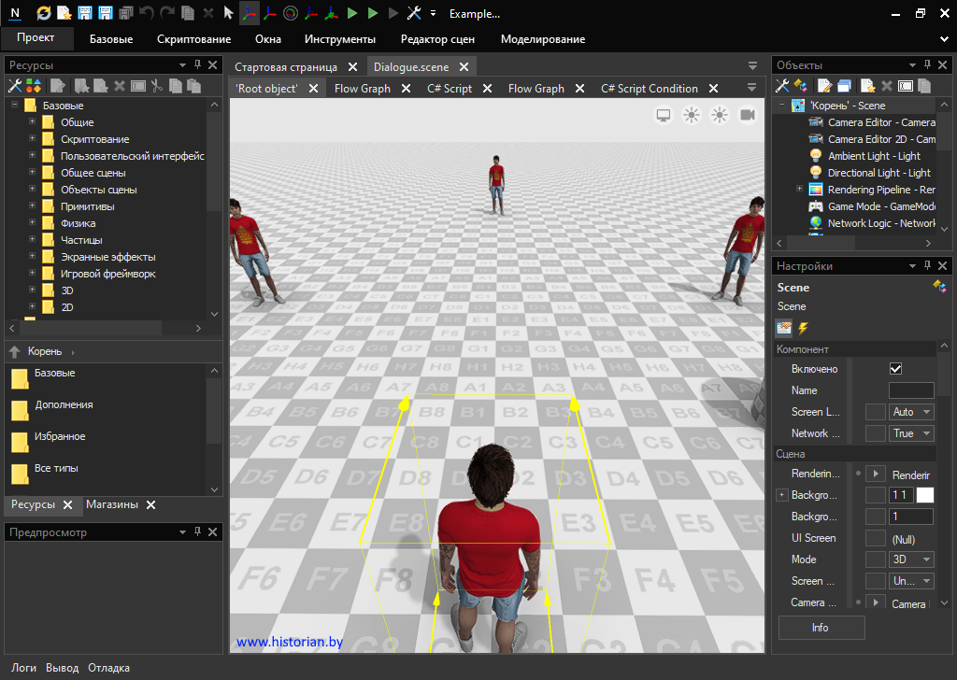Expand the Физика folder in Resources
Viewport: 957px width, 680px height.
[33, 223]
